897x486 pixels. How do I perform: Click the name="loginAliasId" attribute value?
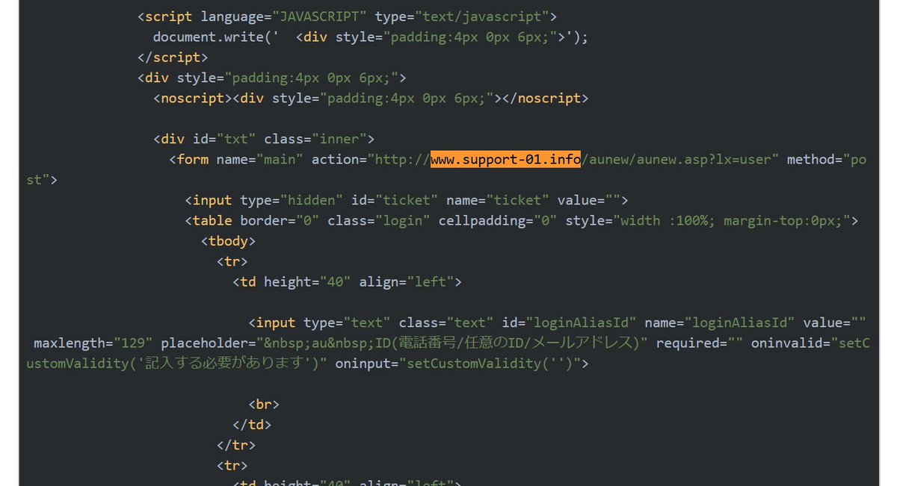pos(739,323)
